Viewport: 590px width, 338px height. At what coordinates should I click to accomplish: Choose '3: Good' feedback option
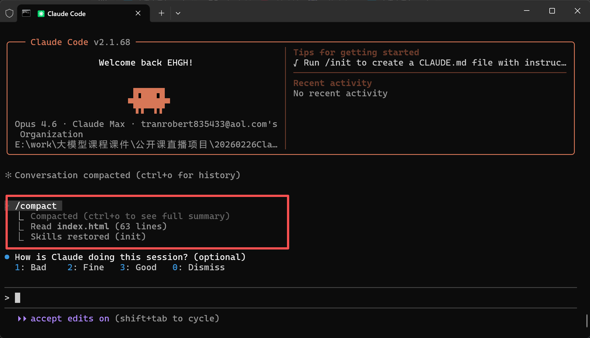138,267
